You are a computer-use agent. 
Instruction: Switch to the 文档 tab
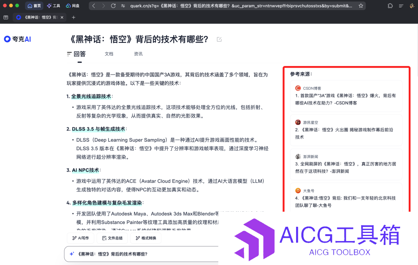click(x=109, y=54)
